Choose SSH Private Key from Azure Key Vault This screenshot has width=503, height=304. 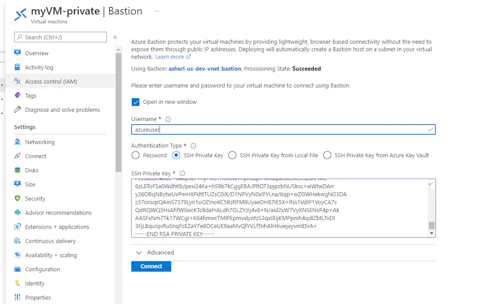point(327,156)
